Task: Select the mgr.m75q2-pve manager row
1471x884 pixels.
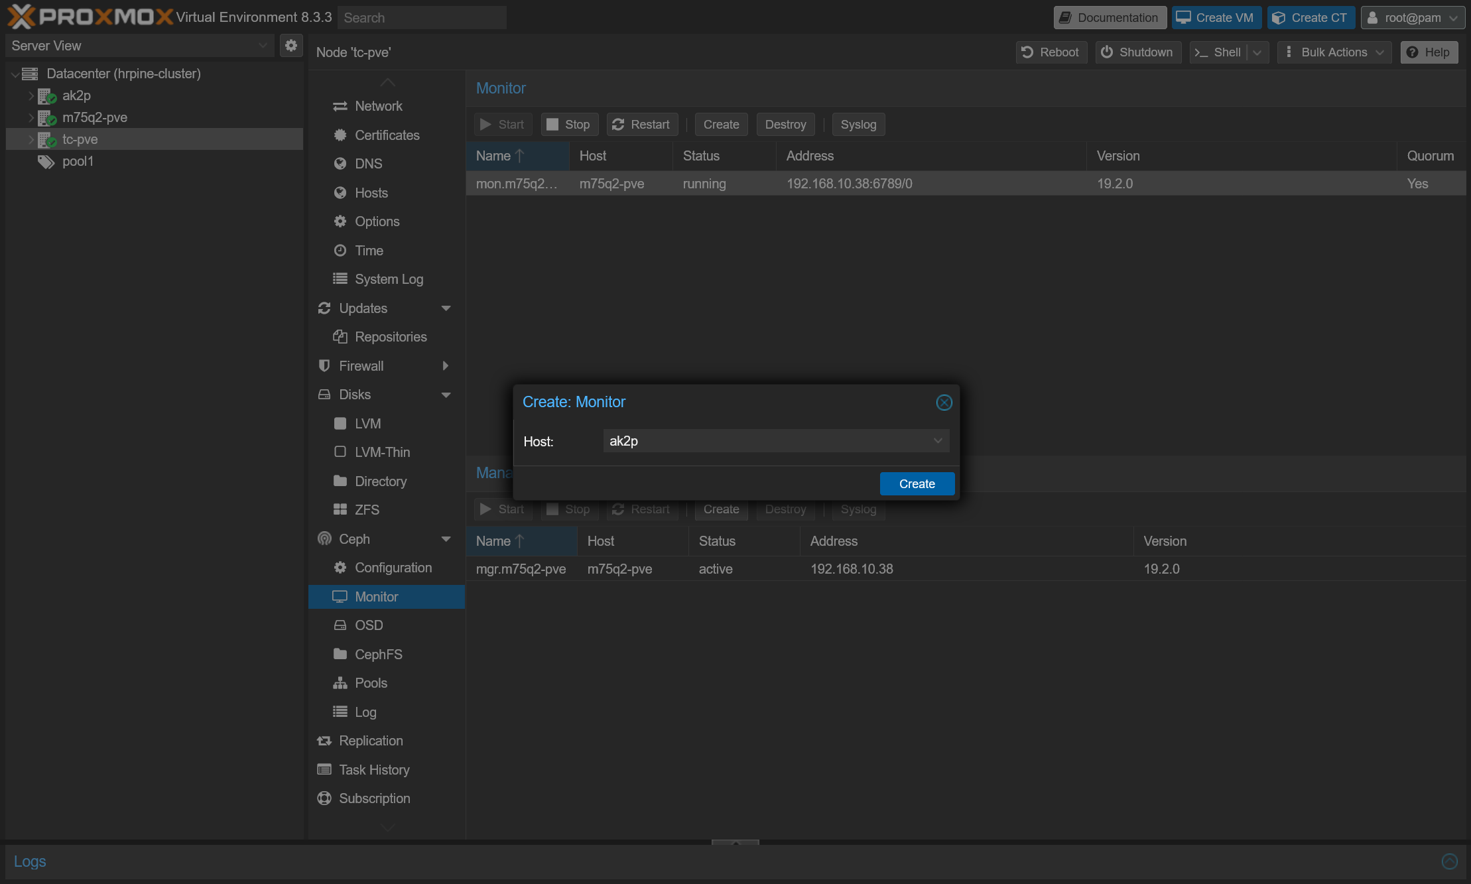Action: click(966, 569)
